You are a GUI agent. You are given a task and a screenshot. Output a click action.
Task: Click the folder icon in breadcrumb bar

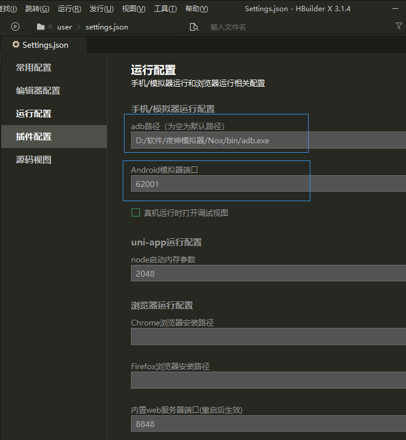pyautogui.click(x=41, y=27)
